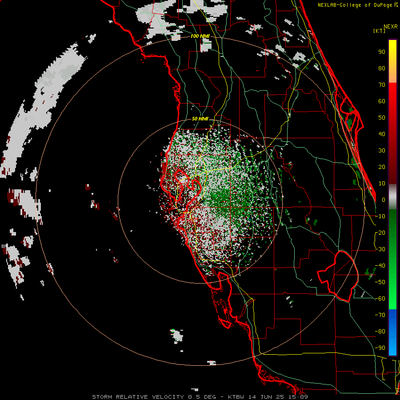The image size is (400, 400).
Task: Click the -30 scale value
Action: point(380,249)
